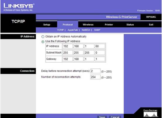
Task: Click the last Gateway octet field
Action: (x=100, y=59)
